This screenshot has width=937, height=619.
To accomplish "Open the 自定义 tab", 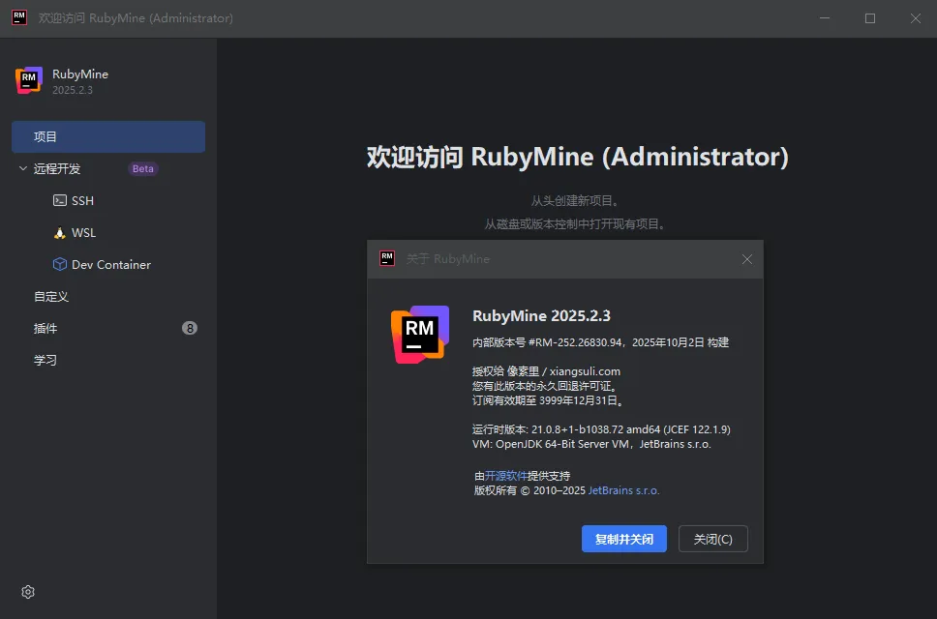I will pos(51,297).
